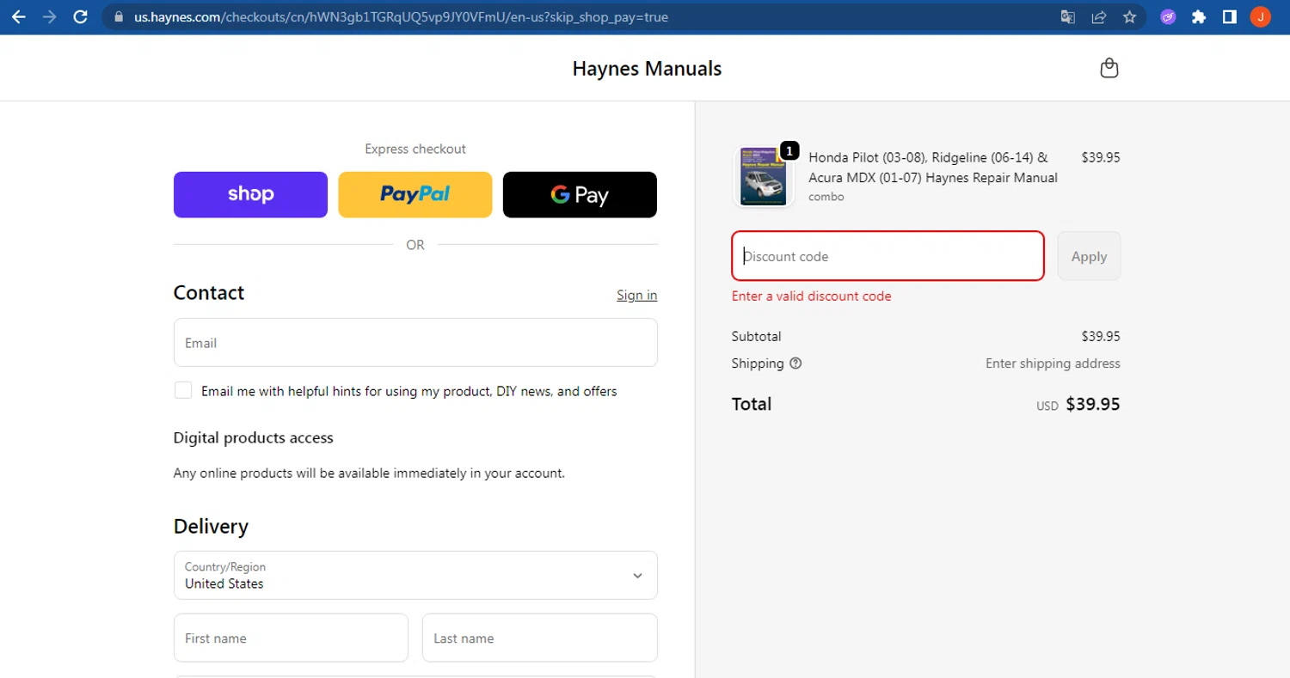Focus the Discount code field
This screenshot has width=1290, height=678.
888,256
